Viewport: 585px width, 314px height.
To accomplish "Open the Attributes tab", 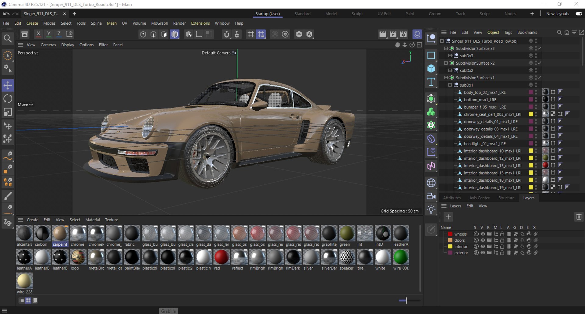I will point(452,198).
